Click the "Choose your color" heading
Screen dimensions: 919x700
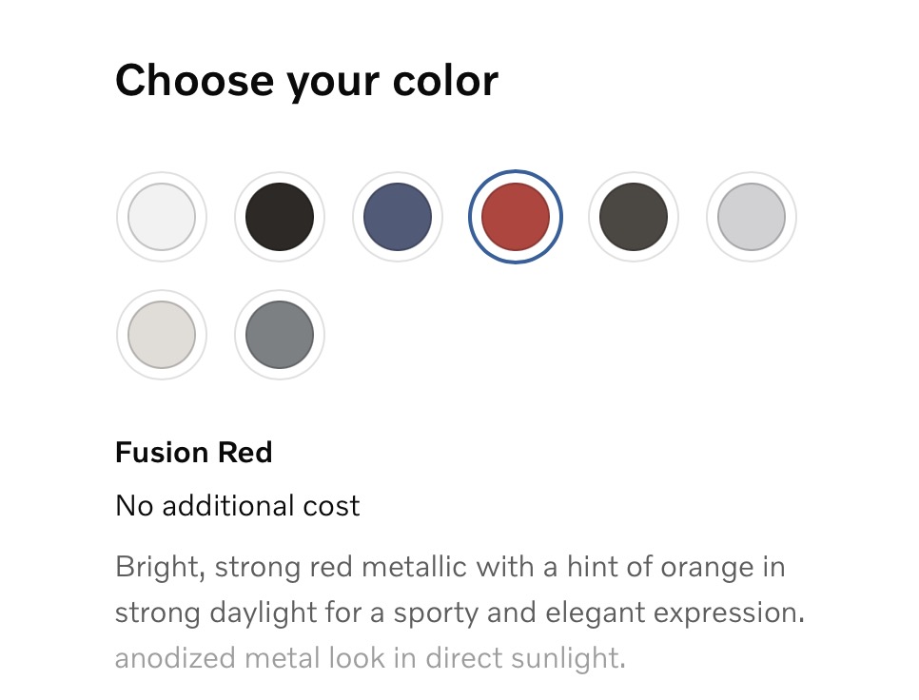[x=306, y=81]
